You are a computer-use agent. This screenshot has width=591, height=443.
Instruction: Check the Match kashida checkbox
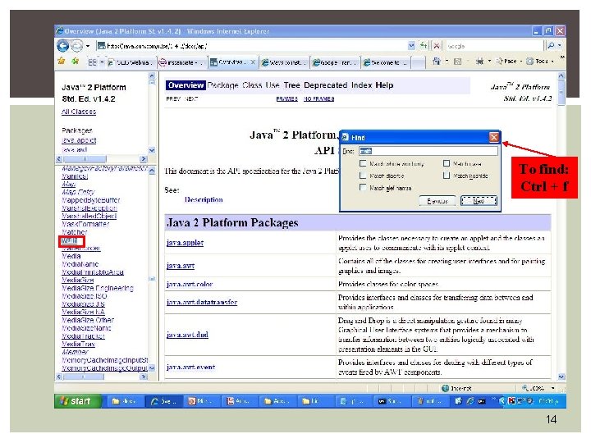(447, 176)
